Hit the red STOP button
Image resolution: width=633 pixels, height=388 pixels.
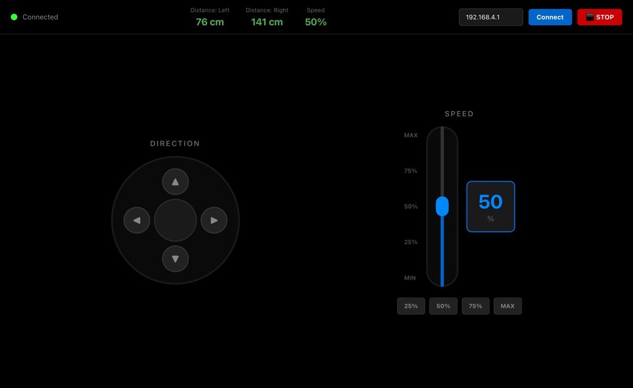pyautogui.click(x=599, y=17)
